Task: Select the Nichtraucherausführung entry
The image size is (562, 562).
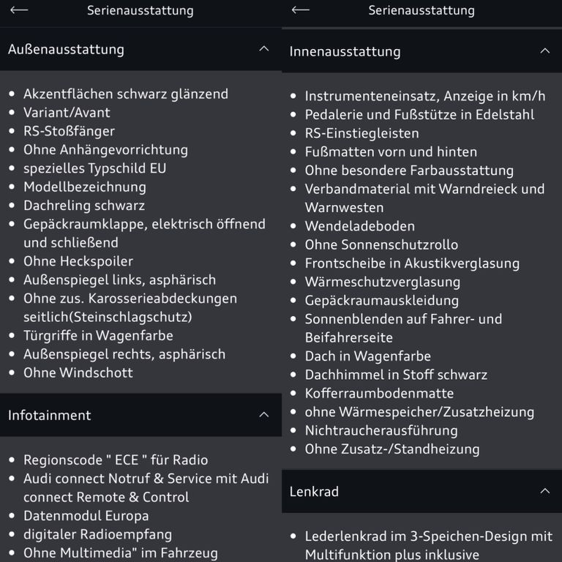Action: point(381,430)
